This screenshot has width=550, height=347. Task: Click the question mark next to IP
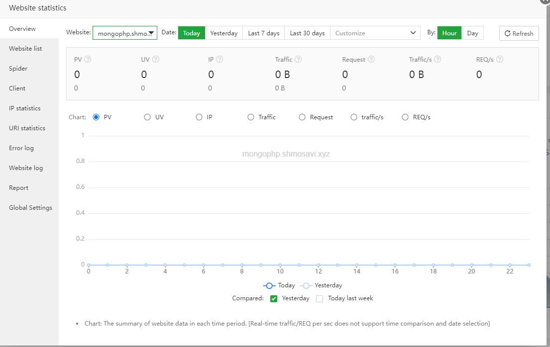coord(220,59)
